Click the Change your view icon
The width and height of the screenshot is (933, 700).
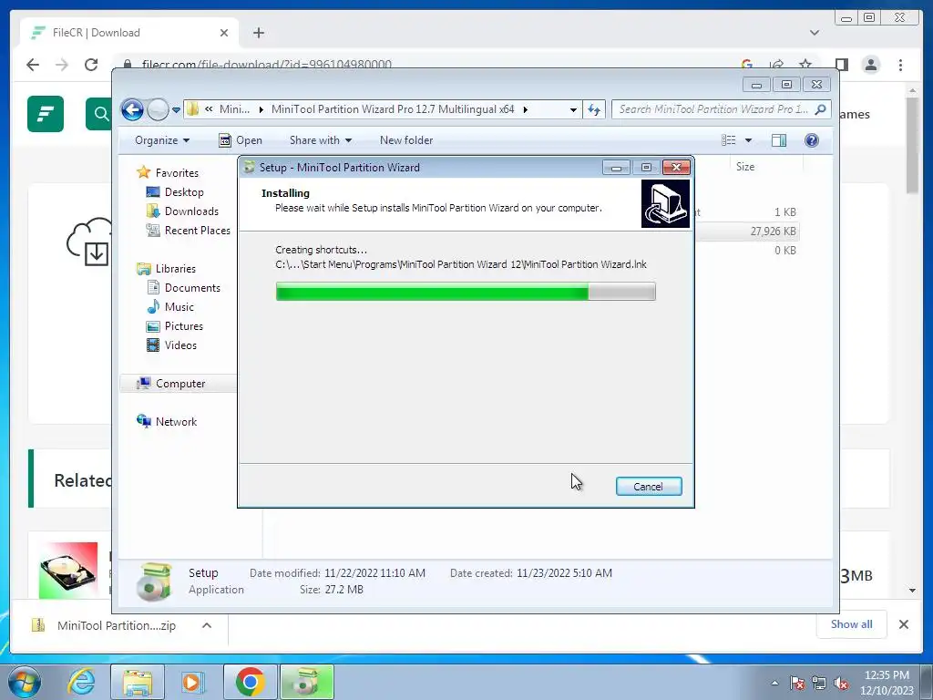coord(729,140)
